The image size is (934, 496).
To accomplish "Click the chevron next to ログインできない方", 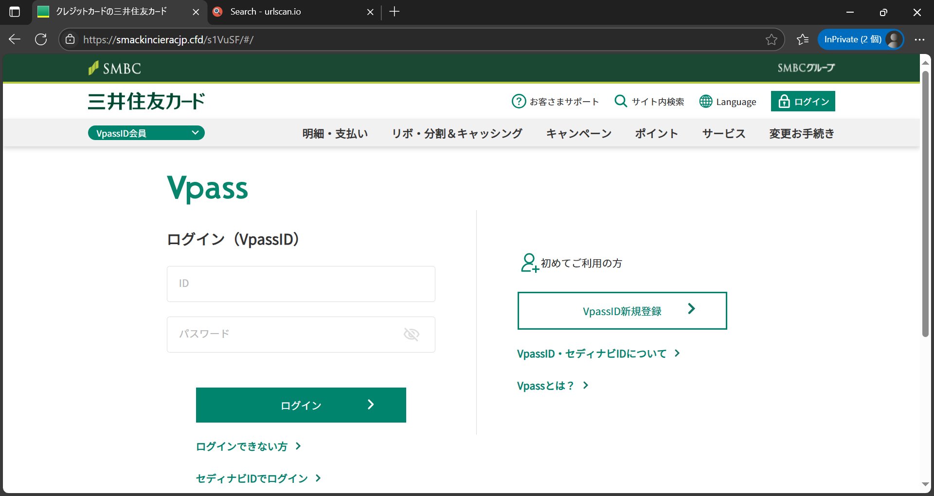I will [x=298, y=446].
